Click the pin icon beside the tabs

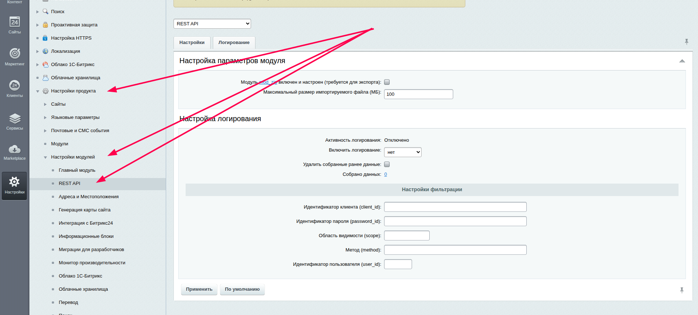point(686,42)
